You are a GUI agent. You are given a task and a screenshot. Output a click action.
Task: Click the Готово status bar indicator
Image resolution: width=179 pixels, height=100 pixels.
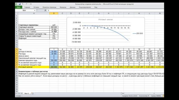click(18, 96)
